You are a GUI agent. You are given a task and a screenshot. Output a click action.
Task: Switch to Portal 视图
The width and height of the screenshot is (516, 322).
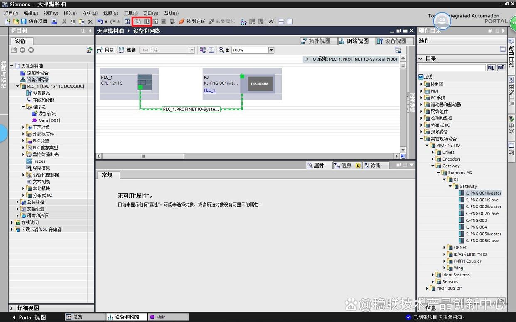[29, 317]
